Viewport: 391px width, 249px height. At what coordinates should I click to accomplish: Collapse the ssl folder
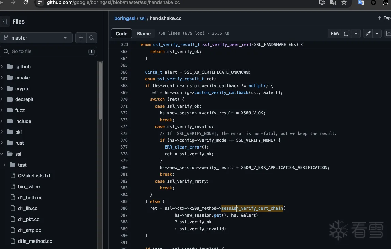[x=2, y=154]
